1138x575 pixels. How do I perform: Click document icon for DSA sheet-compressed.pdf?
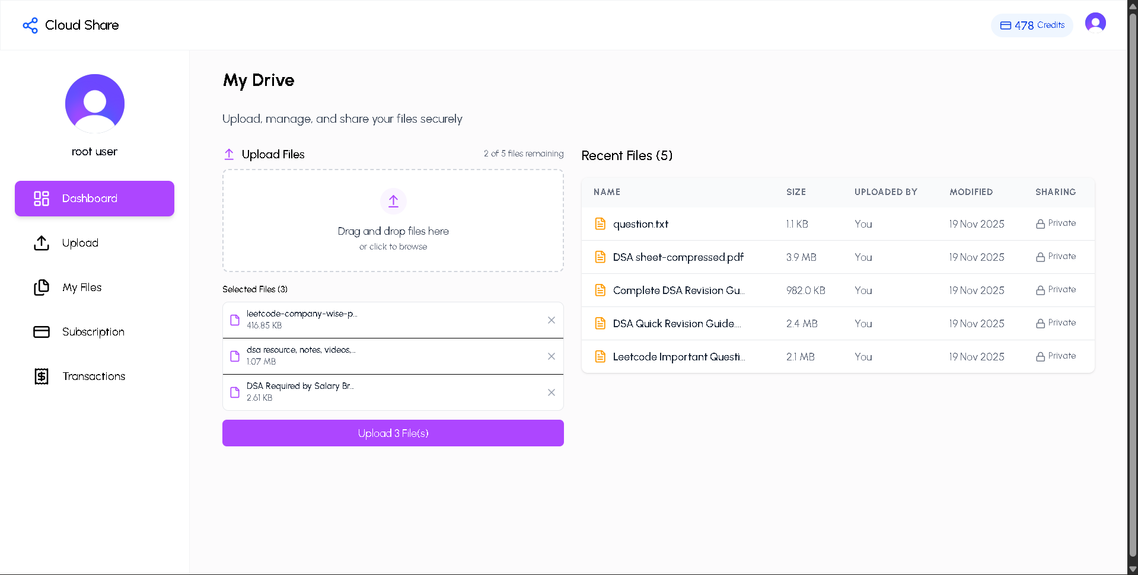600,257
